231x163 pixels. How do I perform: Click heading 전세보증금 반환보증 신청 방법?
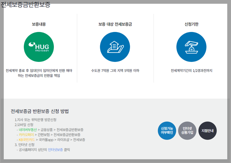point(40,111)
